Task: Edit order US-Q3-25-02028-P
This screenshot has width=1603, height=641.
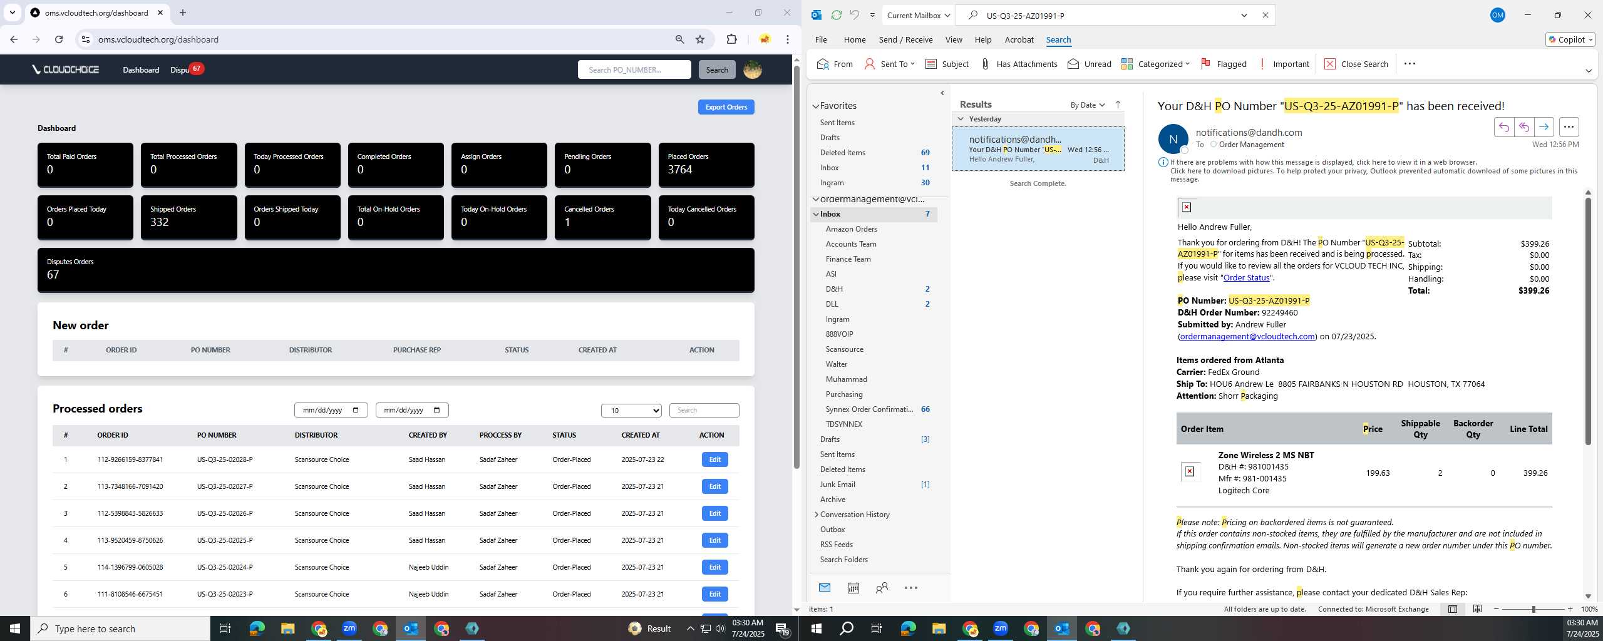Action: pos(714,459)
